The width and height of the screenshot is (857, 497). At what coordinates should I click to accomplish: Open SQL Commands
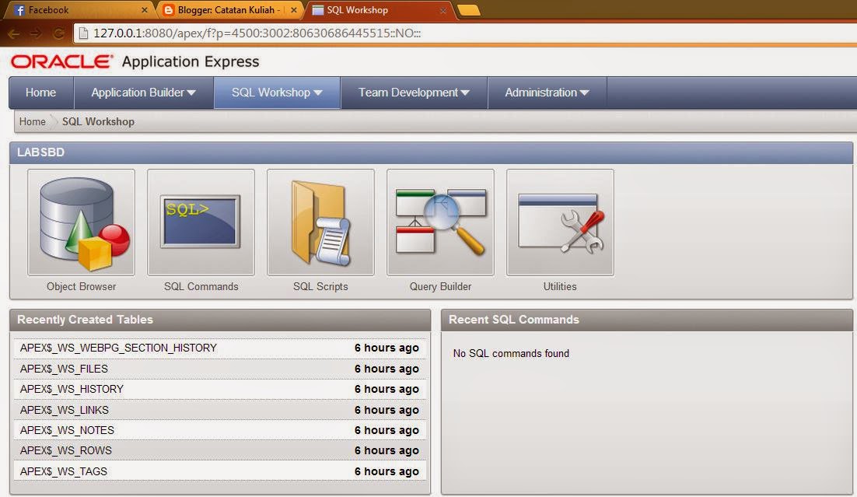201,222
